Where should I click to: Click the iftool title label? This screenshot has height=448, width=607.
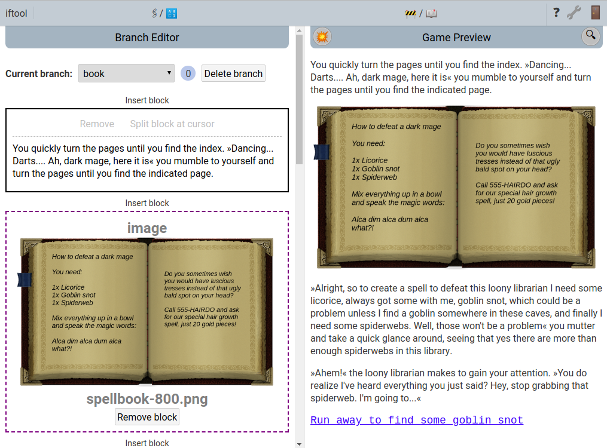pos(16,14)
